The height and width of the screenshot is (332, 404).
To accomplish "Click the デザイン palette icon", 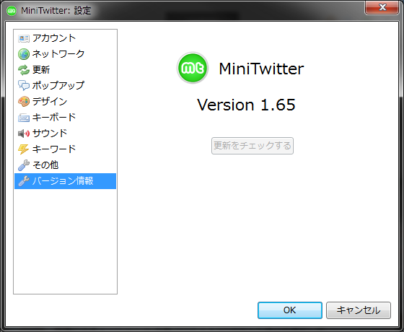I will coord(23,102).
